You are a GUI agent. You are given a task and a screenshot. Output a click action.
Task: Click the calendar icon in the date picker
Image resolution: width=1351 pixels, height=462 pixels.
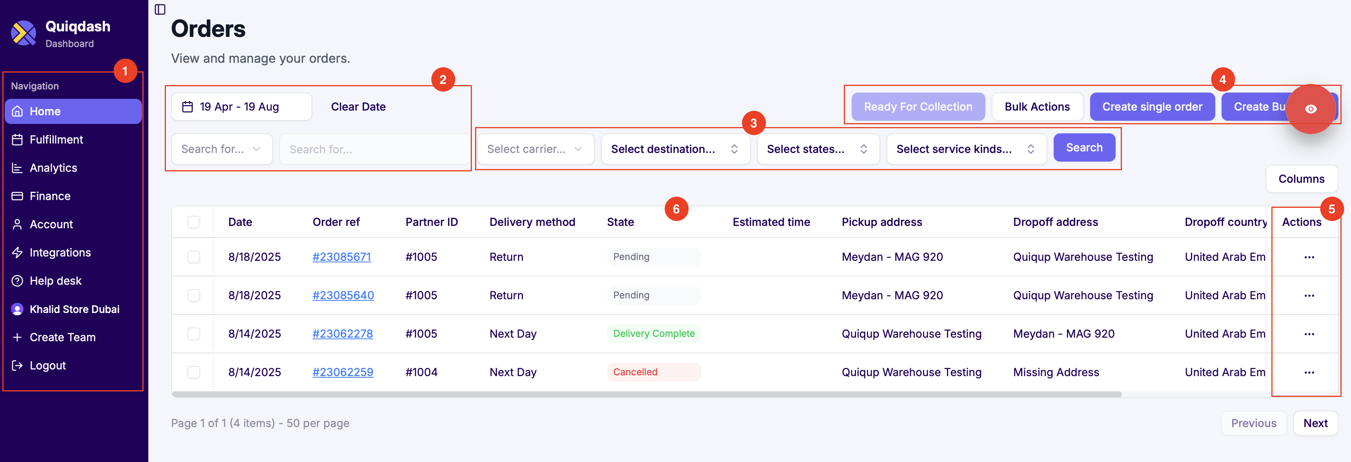point(187,106)
